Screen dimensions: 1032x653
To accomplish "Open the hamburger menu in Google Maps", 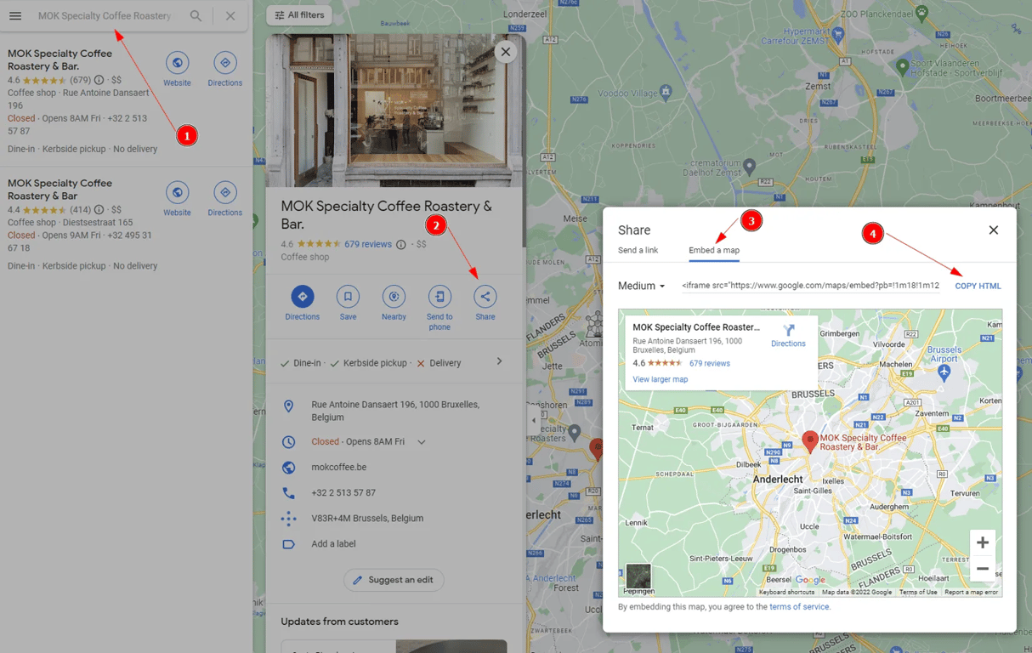I will pyautogui.click(x=15, y=16).
